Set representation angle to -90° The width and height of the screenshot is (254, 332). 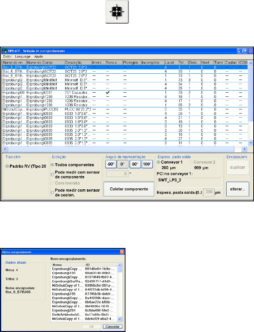coord(110,164)
